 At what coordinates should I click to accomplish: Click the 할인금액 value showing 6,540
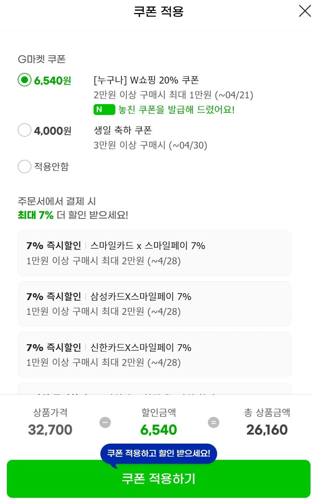[x=158, y=430]
